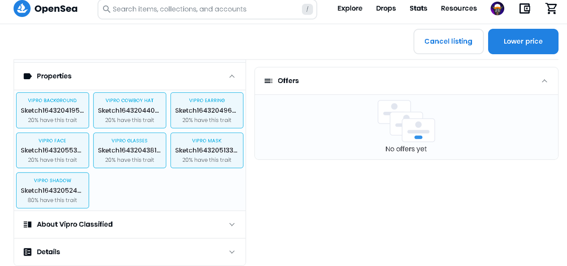Click the slash shortcut key badge

307,9
